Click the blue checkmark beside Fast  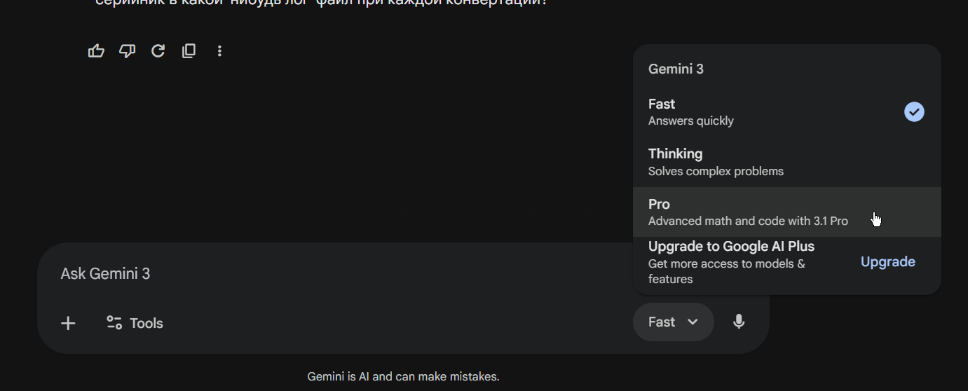[x=914, y=112]
